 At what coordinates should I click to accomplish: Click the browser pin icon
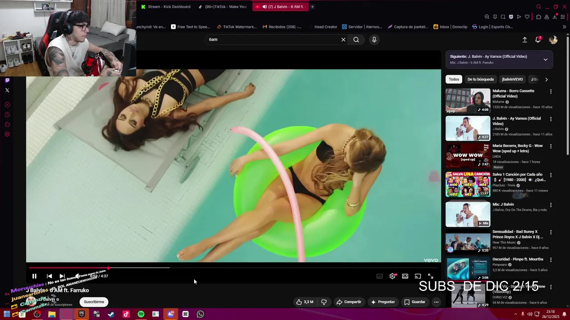tap(495, 17)
